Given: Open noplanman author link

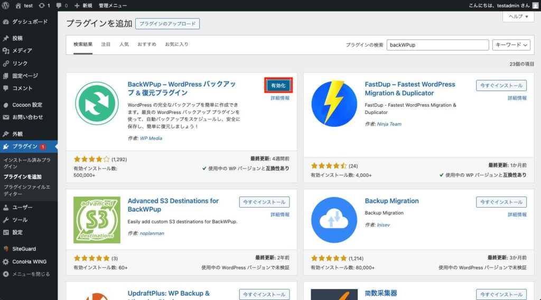Looking at the screenshot, I should [152, 233].
